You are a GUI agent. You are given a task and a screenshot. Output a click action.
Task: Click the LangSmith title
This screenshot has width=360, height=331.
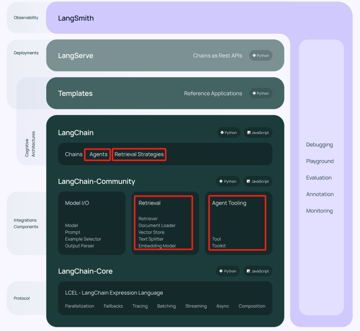click(76, 18)
